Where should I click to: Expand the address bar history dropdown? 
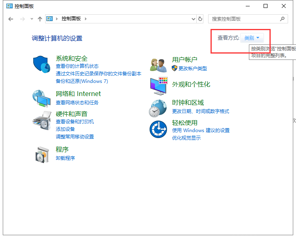coord(193,19)
